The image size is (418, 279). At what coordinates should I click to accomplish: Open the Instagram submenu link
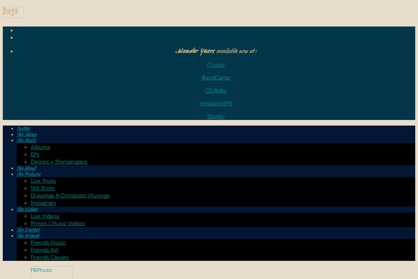43,203
